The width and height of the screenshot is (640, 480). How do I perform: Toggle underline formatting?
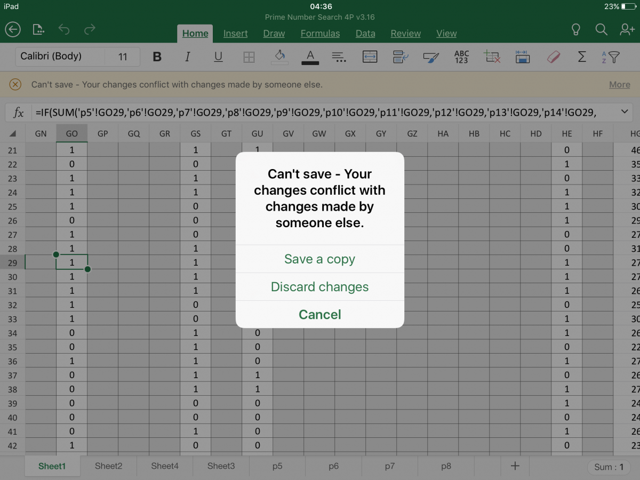218,57
